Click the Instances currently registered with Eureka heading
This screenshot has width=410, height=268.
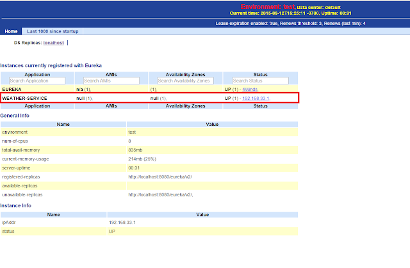pos(51,65)
